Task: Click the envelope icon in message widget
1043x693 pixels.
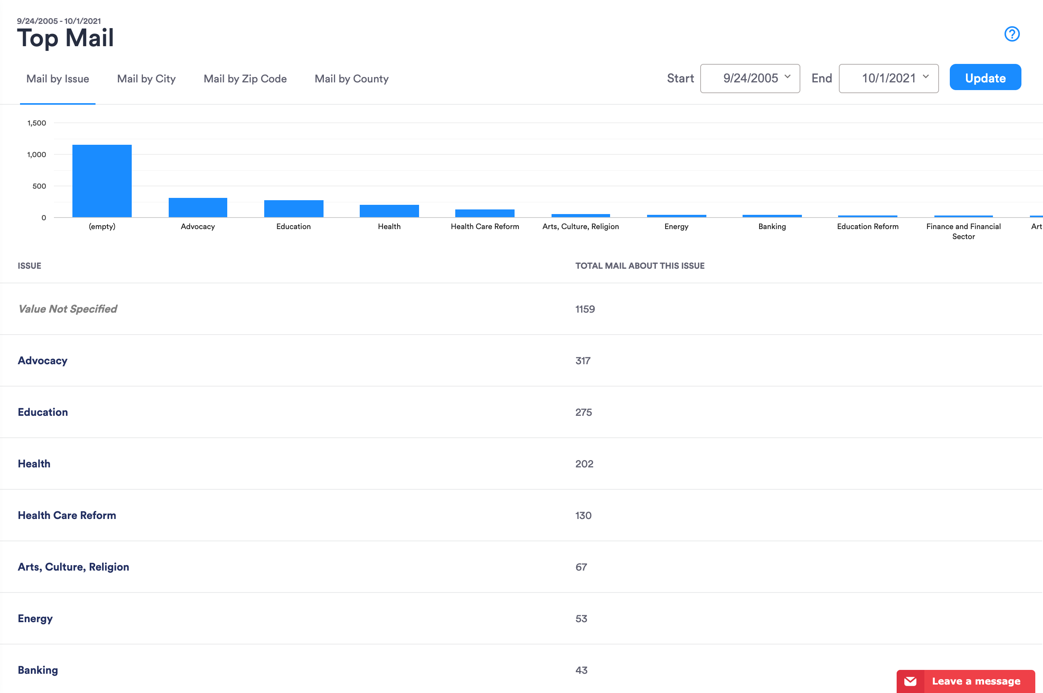Action: coord(910,681)
